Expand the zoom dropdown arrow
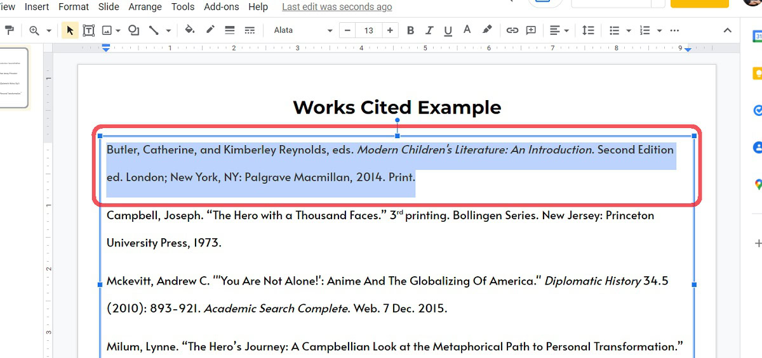The width and height of the screenshot is (762, 358). (x=48, y=30)
